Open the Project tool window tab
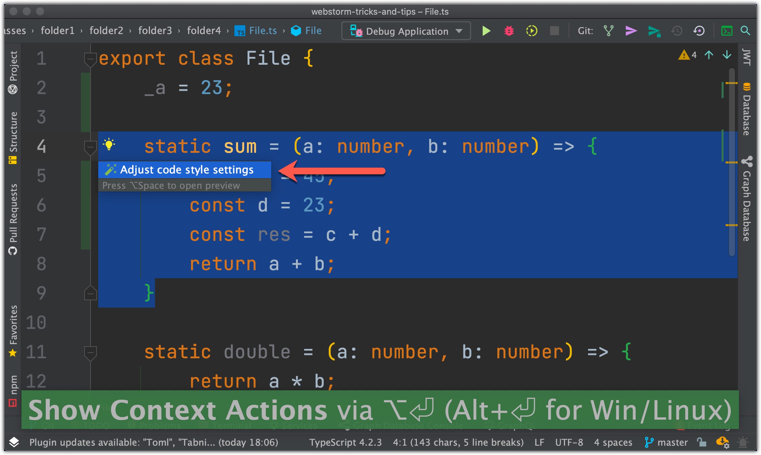 click(13, 72)
